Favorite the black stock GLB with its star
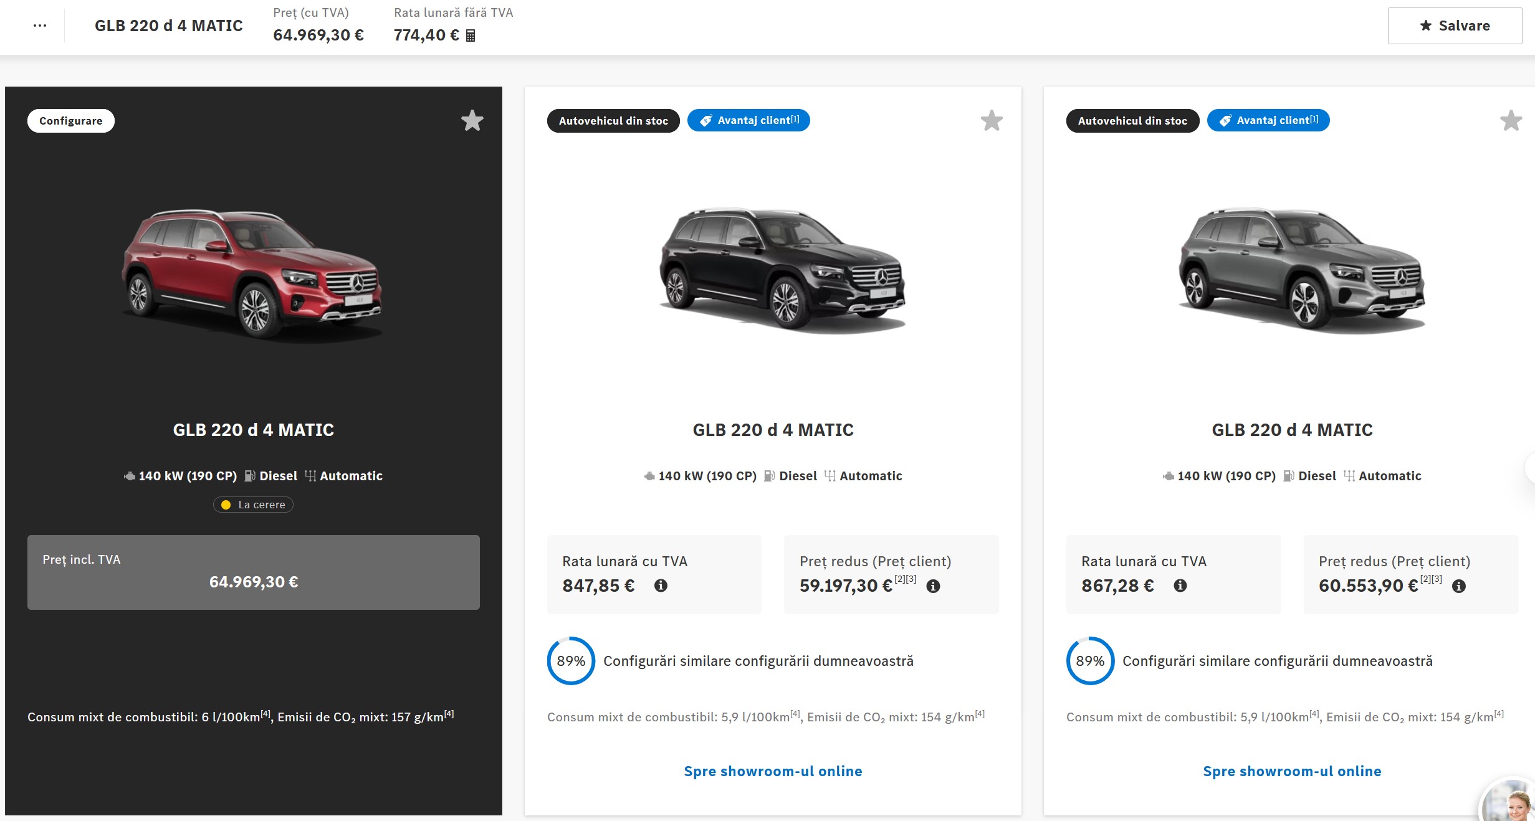Viewport: 1535px width, 821px height. coord(992,120)
